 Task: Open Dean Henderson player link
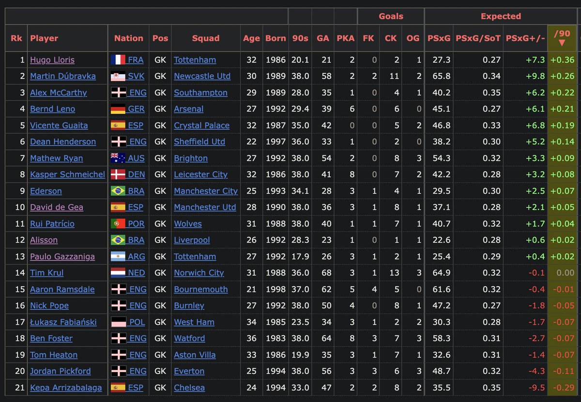[x=63, y=142]
